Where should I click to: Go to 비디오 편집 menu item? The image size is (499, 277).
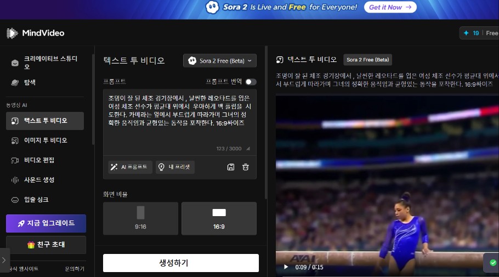click(38, 160)
